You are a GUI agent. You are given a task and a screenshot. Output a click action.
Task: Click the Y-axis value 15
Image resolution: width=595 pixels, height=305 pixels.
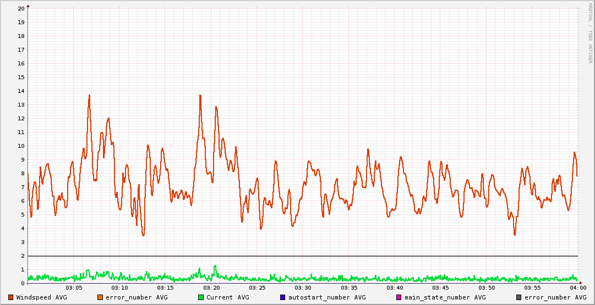(21, 77)
